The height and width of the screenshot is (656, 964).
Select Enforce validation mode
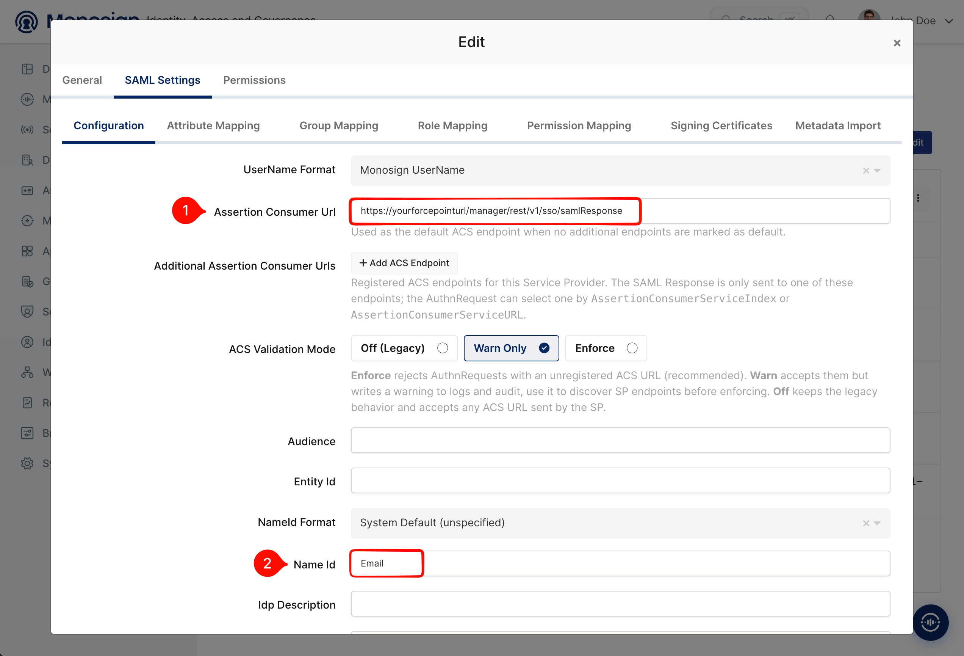pyautogui.click(x=606, y=348)
